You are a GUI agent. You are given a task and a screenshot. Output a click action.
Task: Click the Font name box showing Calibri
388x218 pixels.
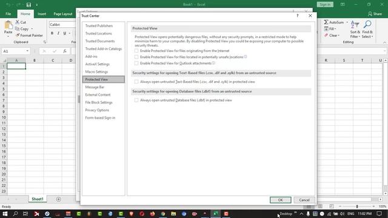pos(62,25)
